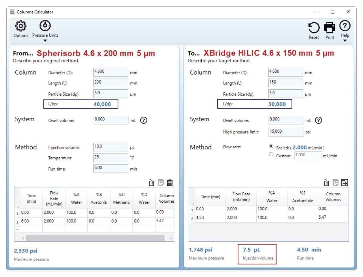
Task: Click the Injection volume field showing 10.0
Action: tap(111, 147)
